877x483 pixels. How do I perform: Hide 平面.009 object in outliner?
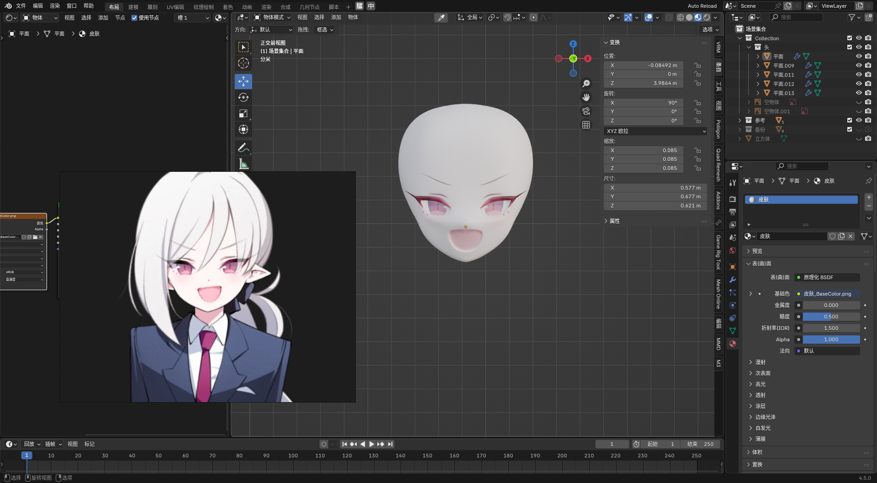(859, 65)
